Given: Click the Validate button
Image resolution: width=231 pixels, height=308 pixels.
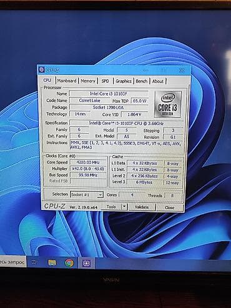Looking at the screenshot, I should click(142, 207).
